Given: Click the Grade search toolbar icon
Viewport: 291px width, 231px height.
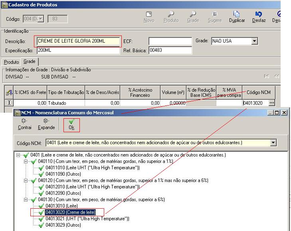Looking at the screenshot, I should point(193,14).
